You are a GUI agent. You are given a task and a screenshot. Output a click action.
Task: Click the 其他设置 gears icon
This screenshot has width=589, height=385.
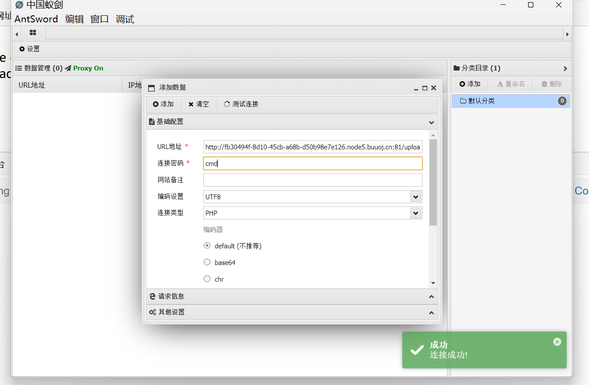[153, 312]
